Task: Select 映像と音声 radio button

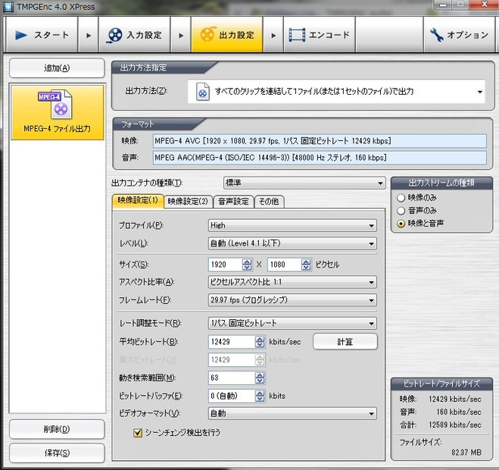Action: 401,224
